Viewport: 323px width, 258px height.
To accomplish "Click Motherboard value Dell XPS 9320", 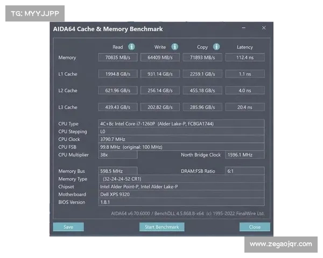I will [181, 195].
